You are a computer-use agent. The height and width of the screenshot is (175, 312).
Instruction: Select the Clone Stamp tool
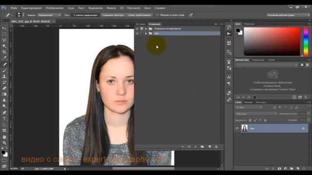coord(4,76)
